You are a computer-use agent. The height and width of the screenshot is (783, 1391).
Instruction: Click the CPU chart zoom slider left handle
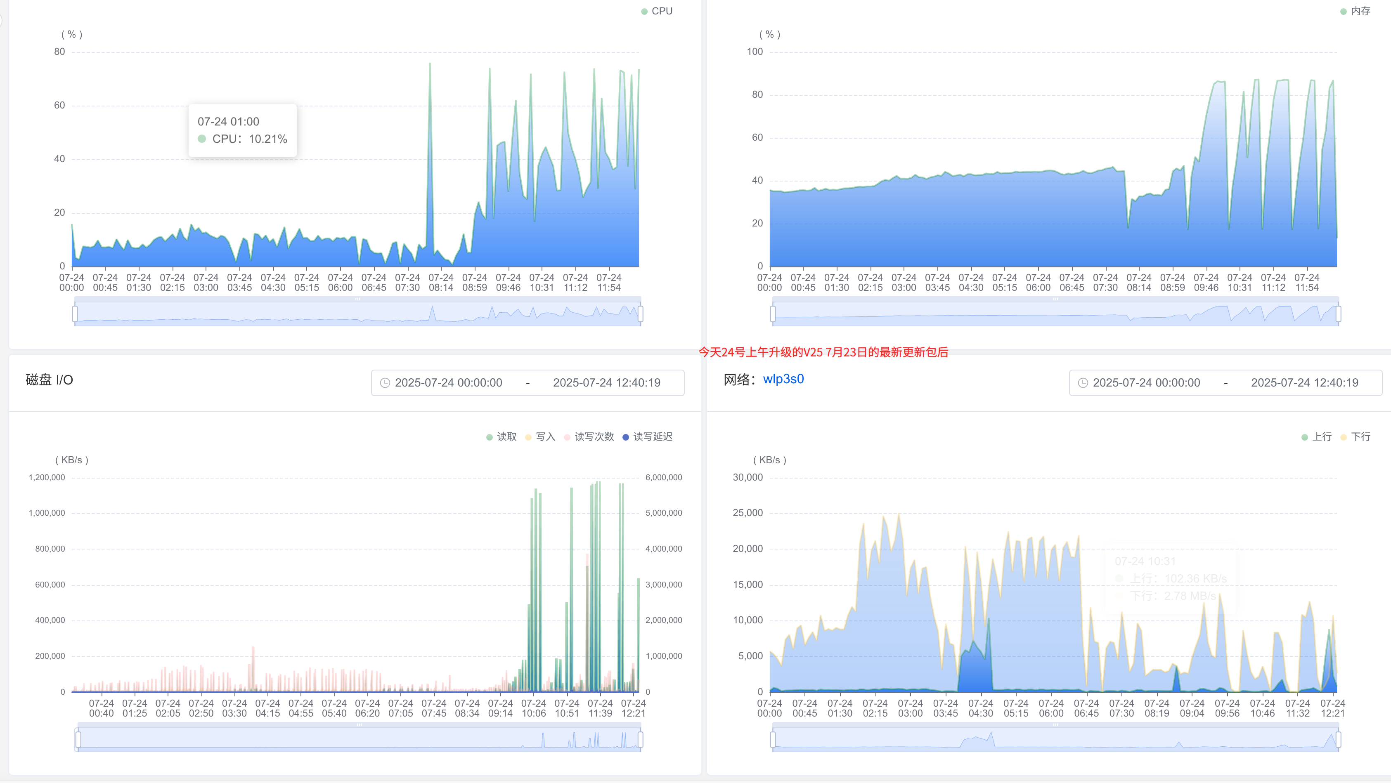[75, 314]
